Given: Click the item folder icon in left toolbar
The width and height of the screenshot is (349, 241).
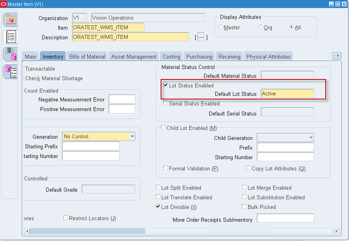Looking at the screenshot, I should tap(10, 19).
